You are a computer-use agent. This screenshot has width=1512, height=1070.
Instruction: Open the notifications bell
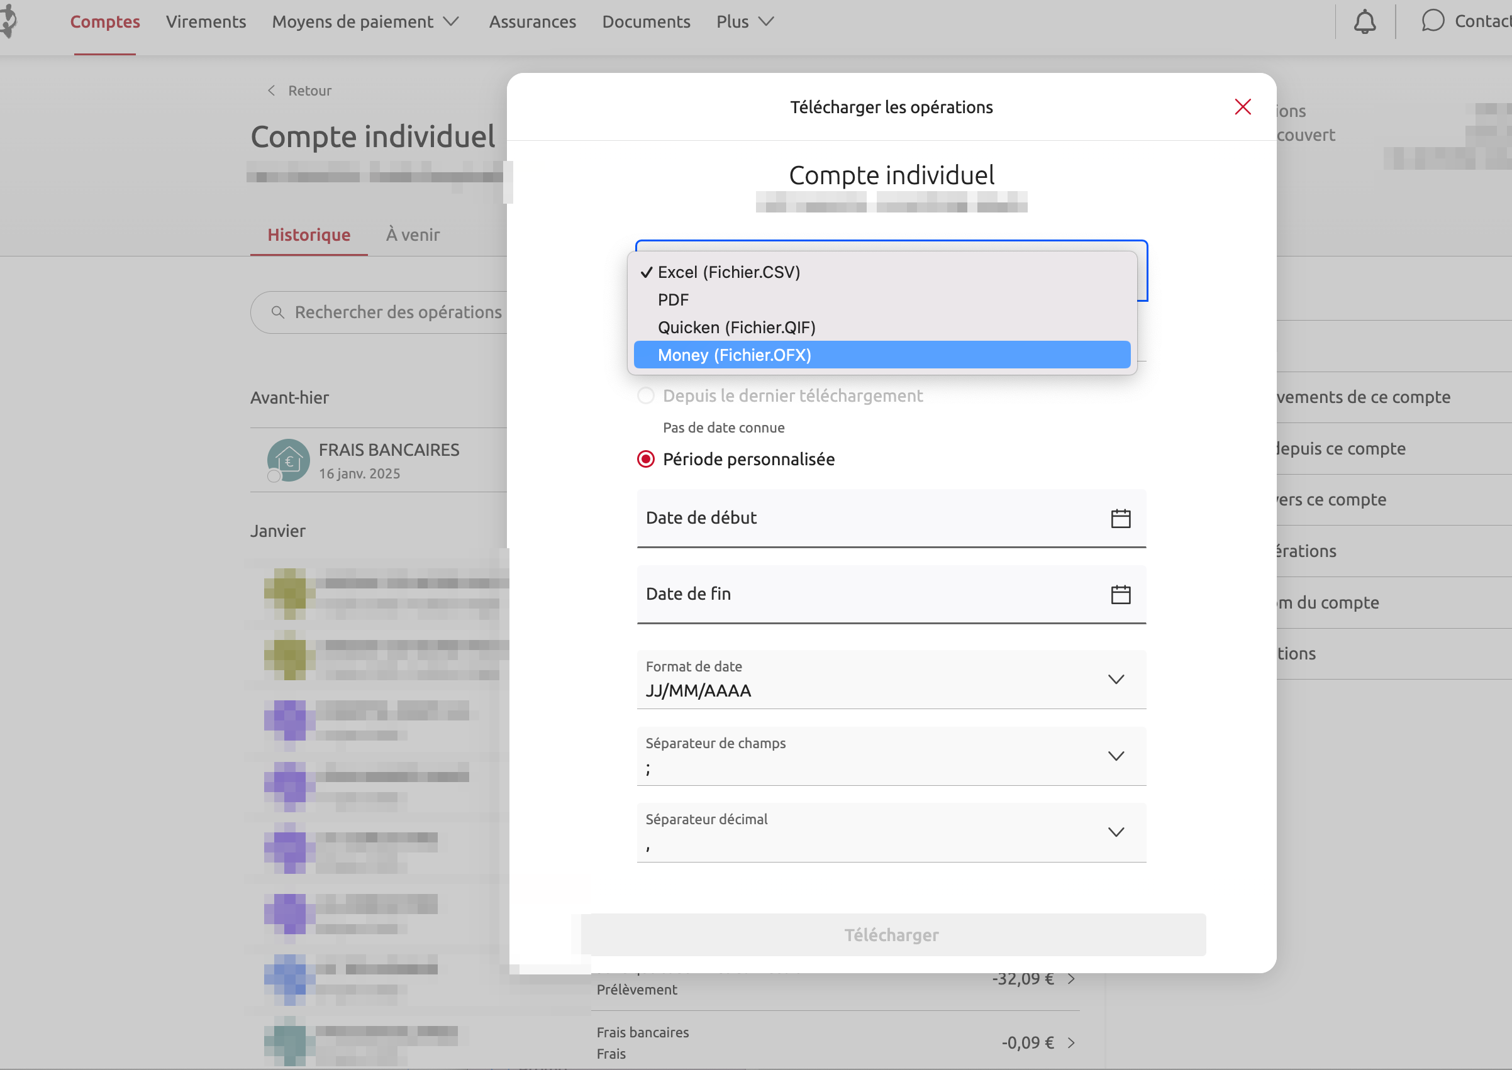point(1364,22)
